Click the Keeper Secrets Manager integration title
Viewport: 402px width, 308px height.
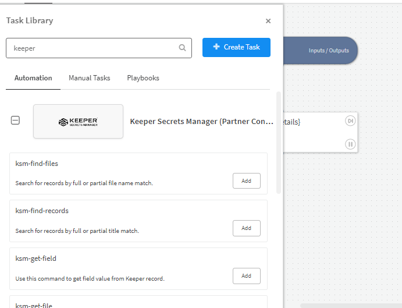pyautogui.click(x=201, y=122)
